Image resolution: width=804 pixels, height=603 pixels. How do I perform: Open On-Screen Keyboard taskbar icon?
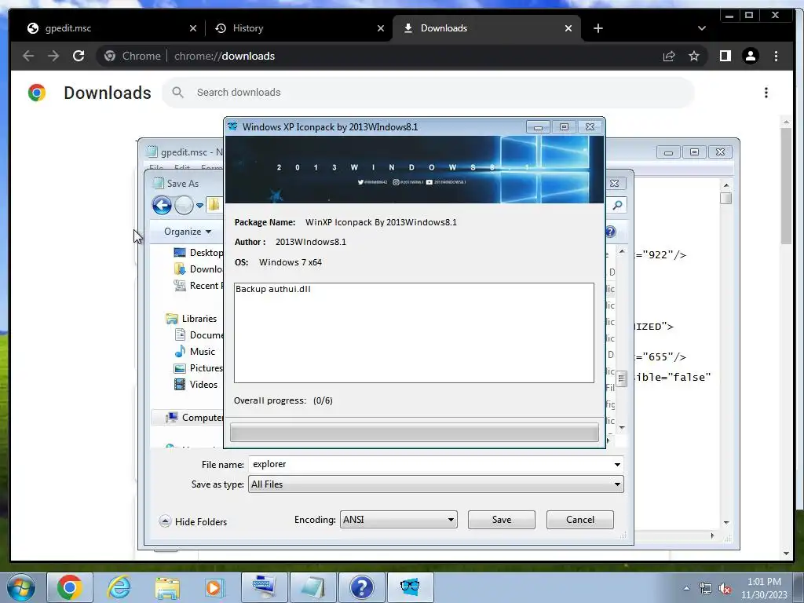264,587
